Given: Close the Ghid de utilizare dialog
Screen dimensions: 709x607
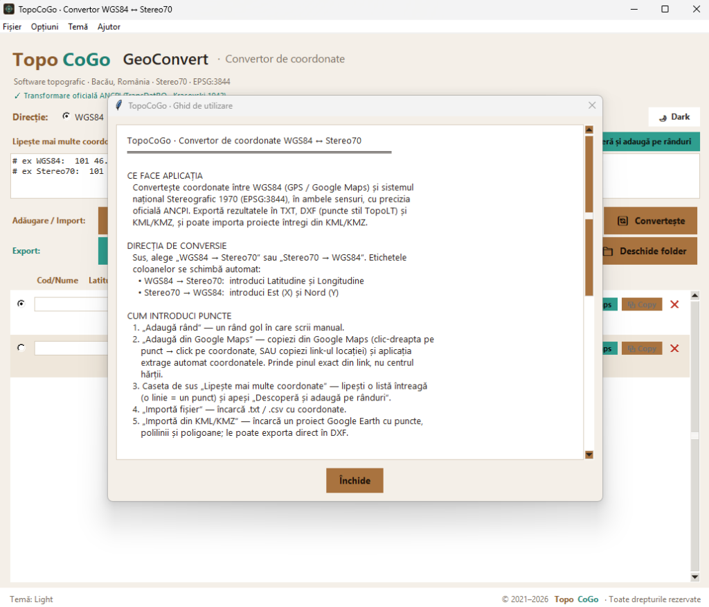Looking at the screenshot, I should click(x=592, y=105).
